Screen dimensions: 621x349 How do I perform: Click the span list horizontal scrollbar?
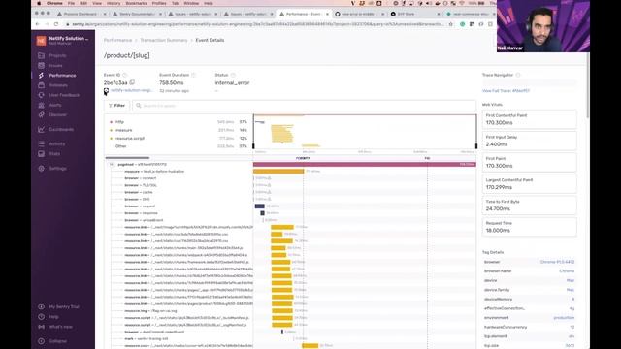(x=127, y=158)
